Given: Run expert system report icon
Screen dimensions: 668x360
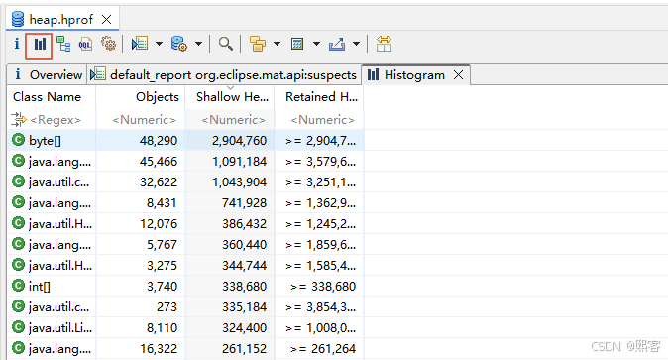Looking at the screenshot, I should [x=140, y=44].
